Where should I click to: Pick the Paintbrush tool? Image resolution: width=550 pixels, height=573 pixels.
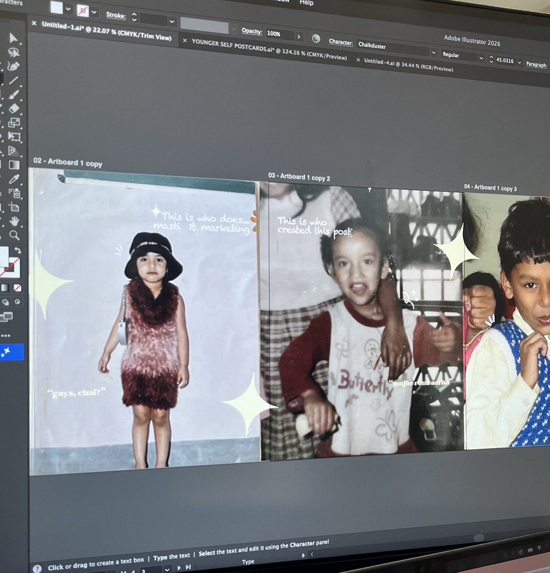point(14,95)
